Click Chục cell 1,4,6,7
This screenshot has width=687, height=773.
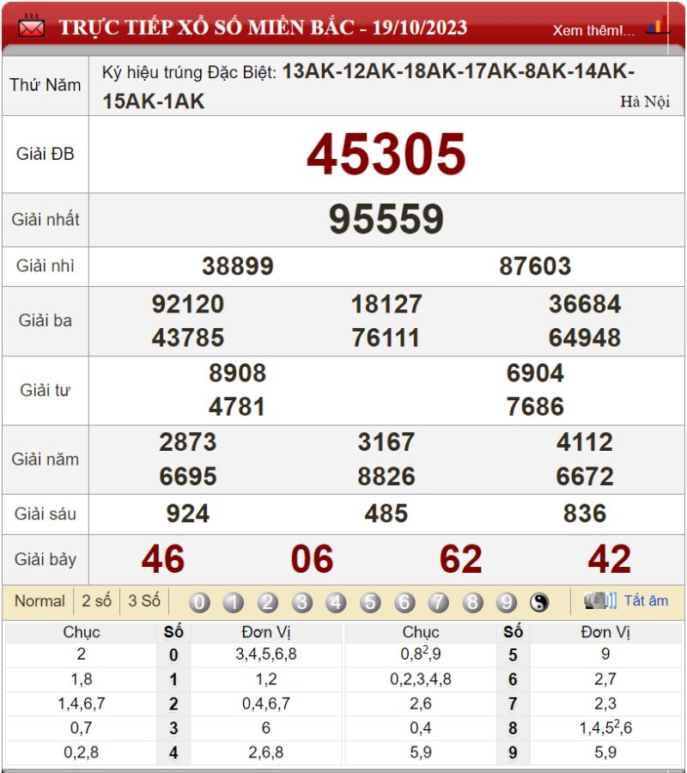[x=82, y=703]
